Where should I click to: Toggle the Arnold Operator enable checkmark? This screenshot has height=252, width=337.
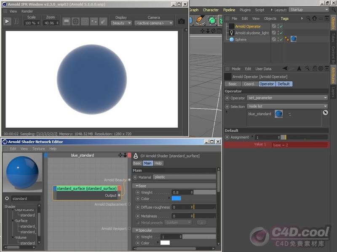tap(281, 26)
